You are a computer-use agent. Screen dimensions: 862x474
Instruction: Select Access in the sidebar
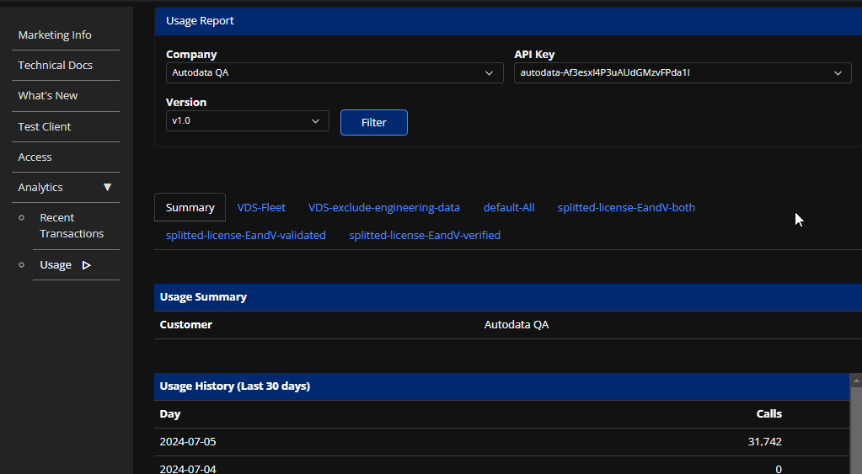click(x=35, y=157)
